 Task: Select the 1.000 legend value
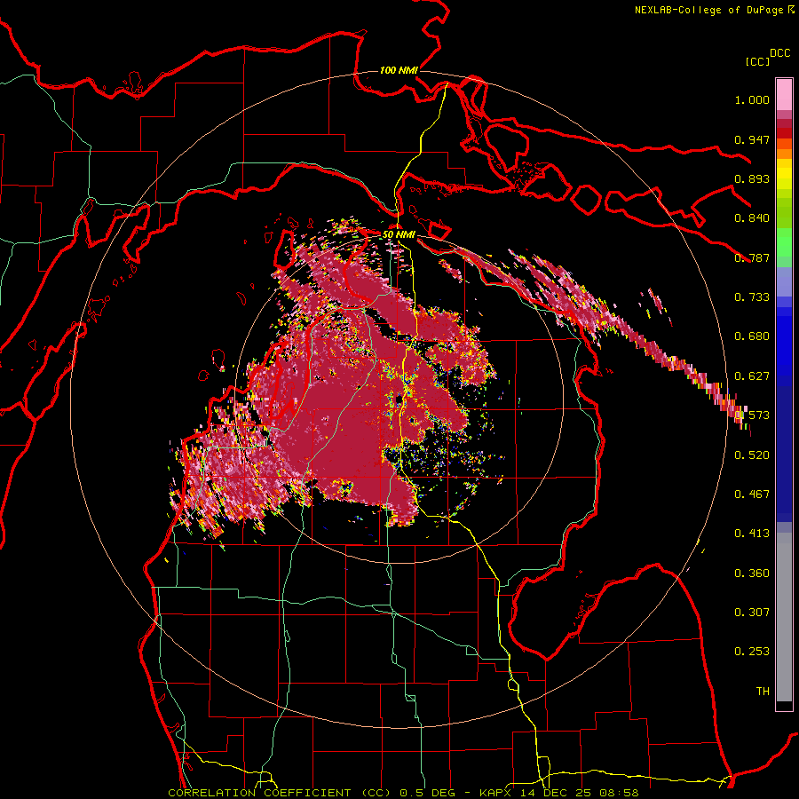pos(752,100)
